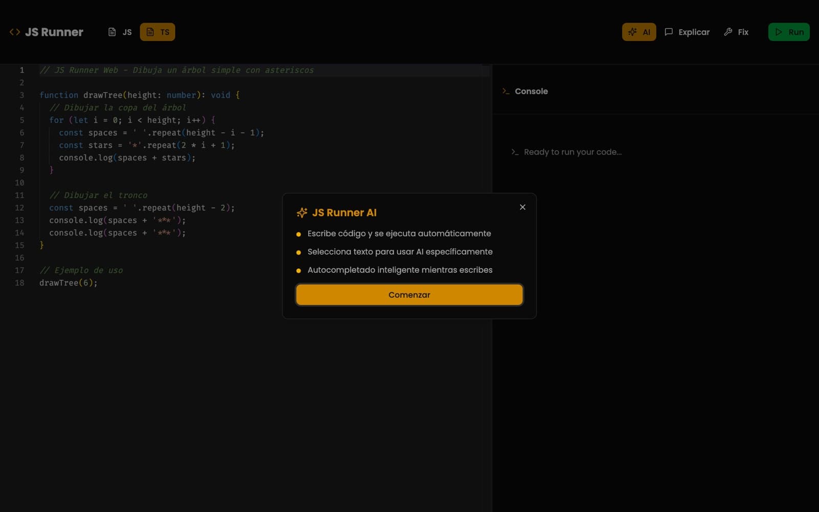Click line number 18 in the gutter

[19, 283]
